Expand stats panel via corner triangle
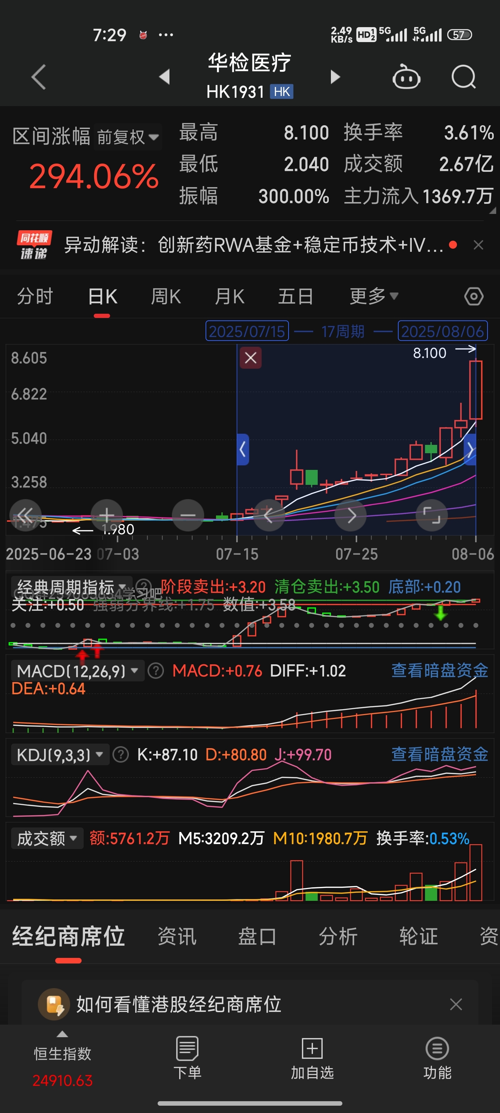500x1113 pixels. [x=492, y=210]
